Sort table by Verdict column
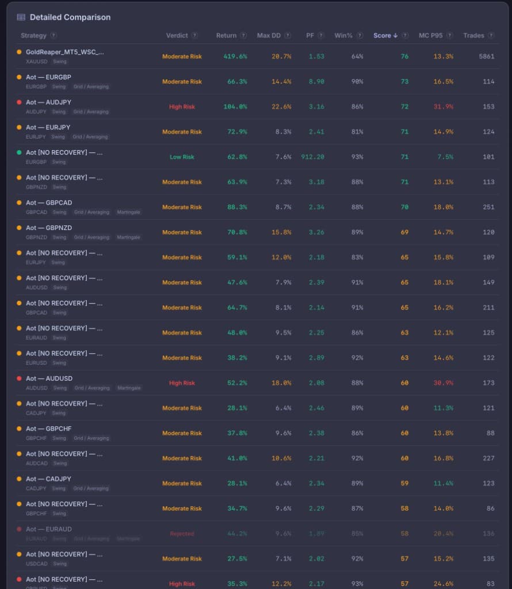This screenshot has height=589, width=512. 177,35
